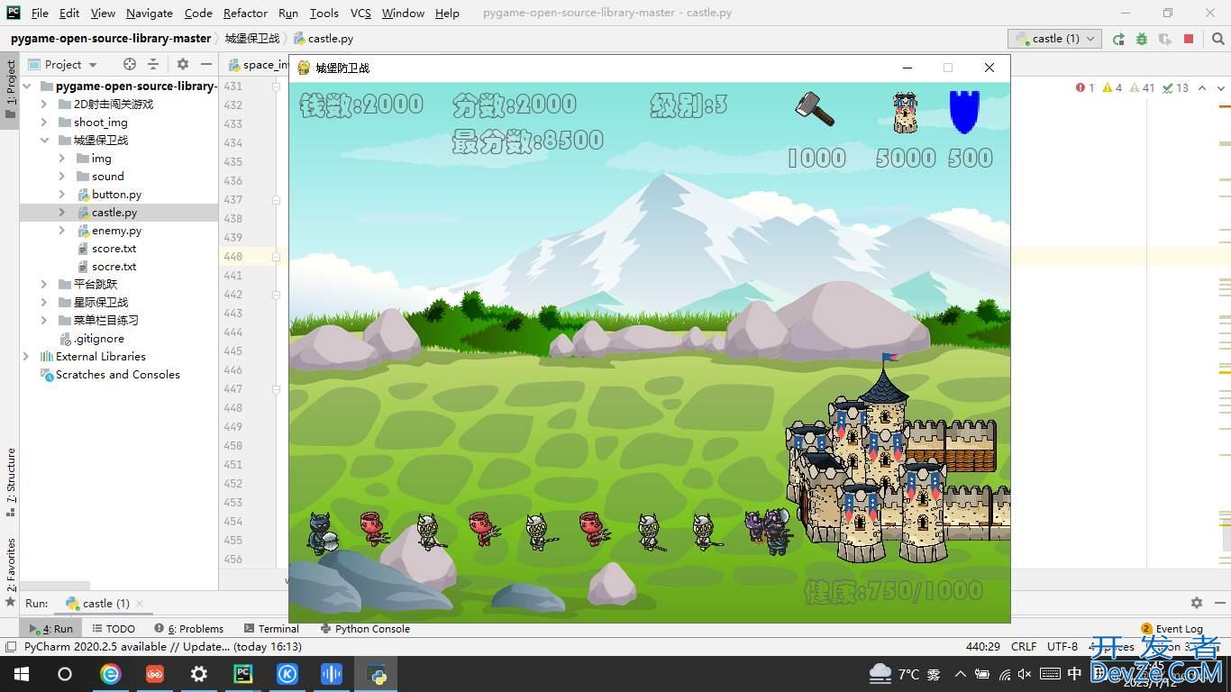Click the weather widget showing 7°C

coord(904,673)
